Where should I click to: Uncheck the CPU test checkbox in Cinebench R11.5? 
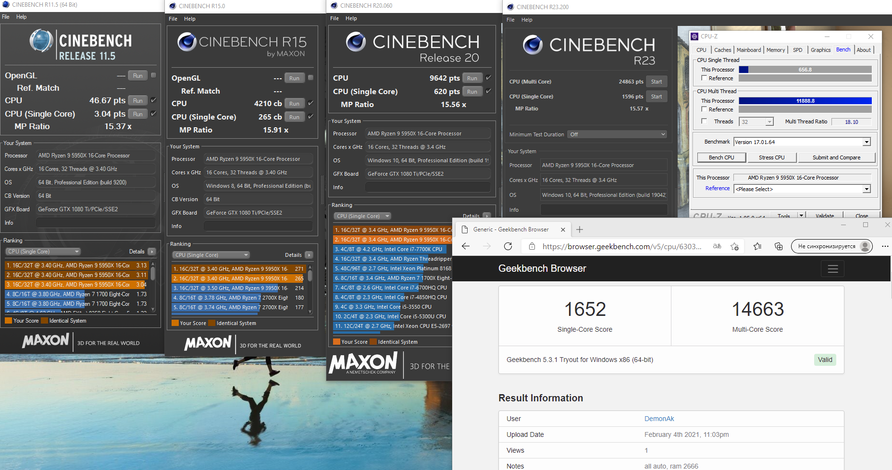153,100
